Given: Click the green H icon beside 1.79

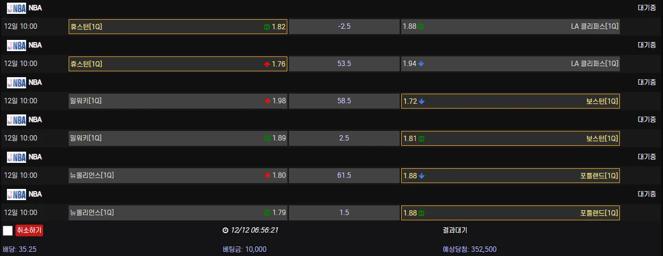Looking at the screenshot, I should click(x=267, y=213).
